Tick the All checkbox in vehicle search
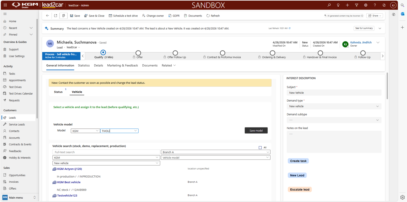Viewport: 407px width, 202px height. tap(260, 147)
